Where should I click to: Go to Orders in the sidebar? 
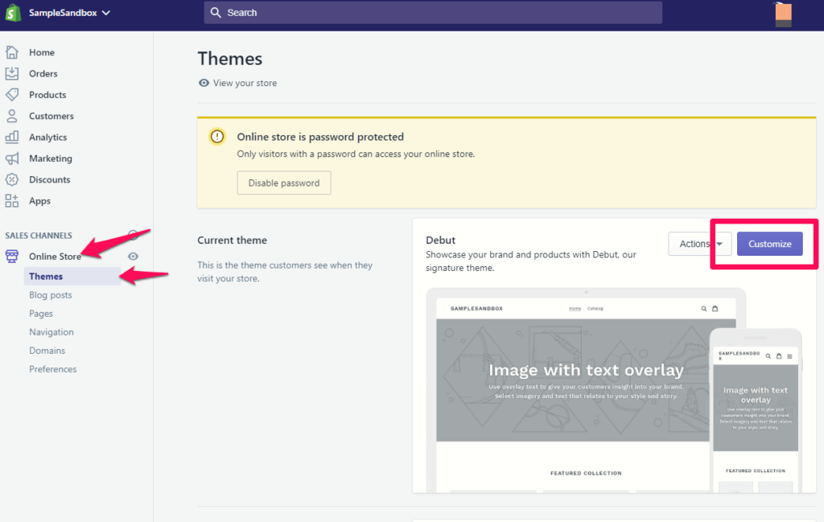[43, 73]
